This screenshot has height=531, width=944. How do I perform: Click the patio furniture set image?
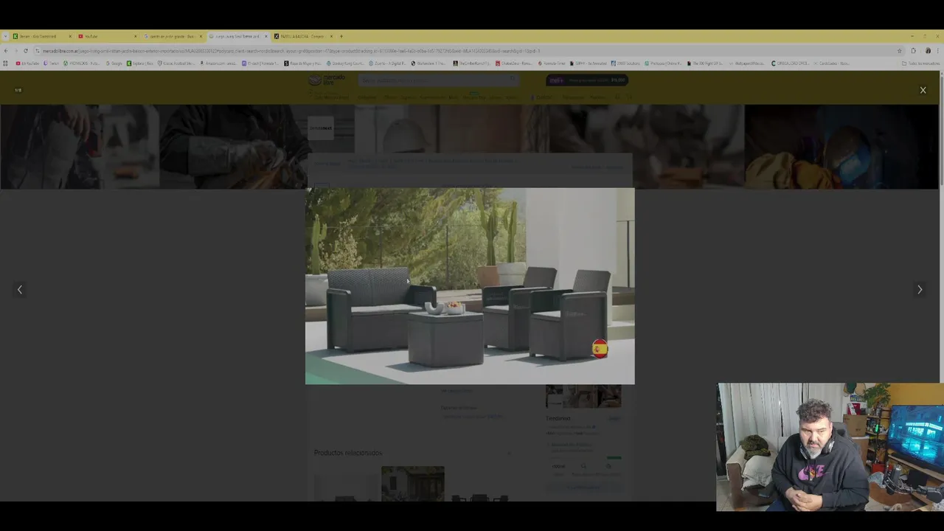click(470, 286)
